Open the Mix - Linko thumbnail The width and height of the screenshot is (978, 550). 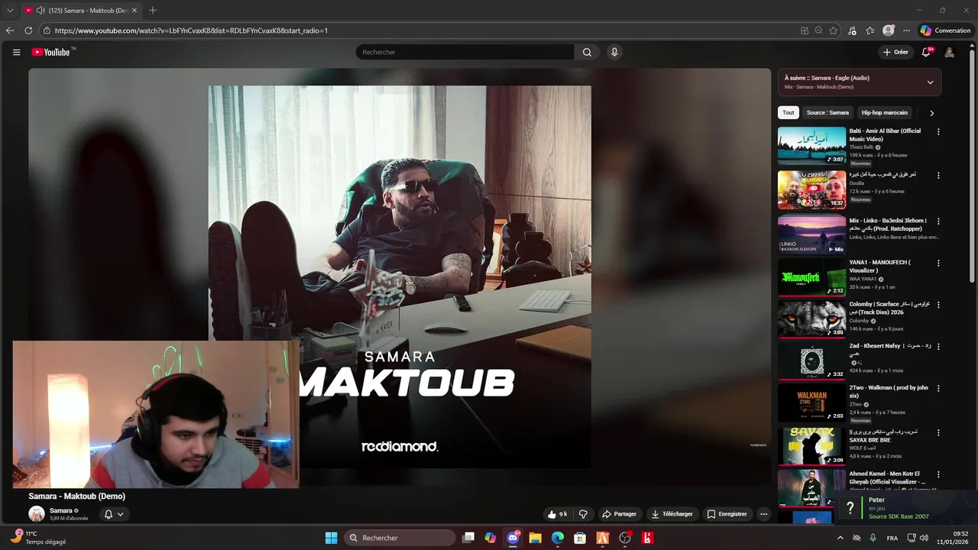click(811, 235)
